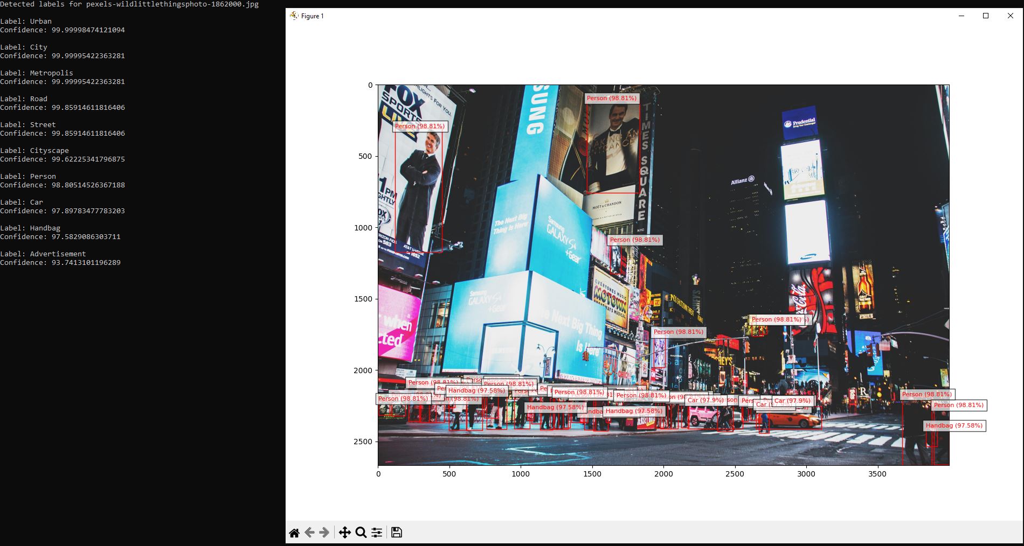The height and width of the screenshot is (546, 1024).
Task: Activate the Pan tool with the four-arrow cross icon
Action: [344, 533]
